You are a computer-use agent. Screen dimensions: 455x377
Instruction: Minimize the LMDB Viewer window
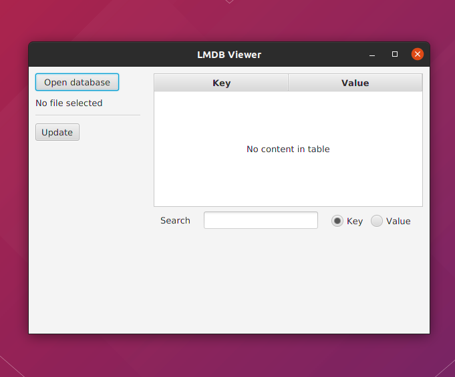372,55
